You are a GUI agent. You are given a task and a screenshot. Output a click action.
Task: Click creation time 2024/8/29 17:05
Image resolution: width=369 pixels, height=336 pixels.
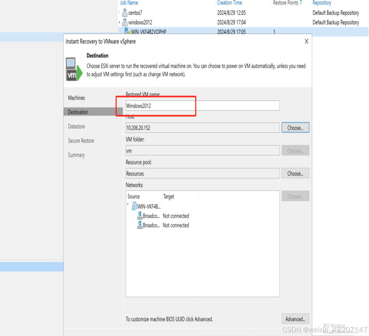[x=231, y=32]
